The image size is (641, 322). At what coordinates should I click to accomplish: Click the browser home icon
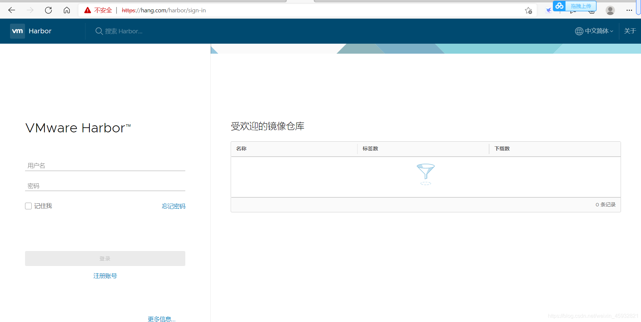click(x=67, y=10)
